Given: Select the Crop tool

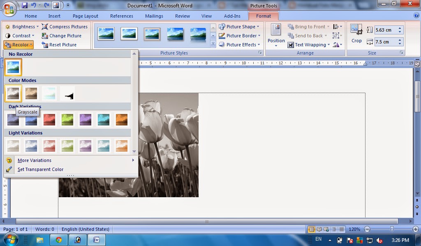Looking at the screenshot, I should pos(356,35).
